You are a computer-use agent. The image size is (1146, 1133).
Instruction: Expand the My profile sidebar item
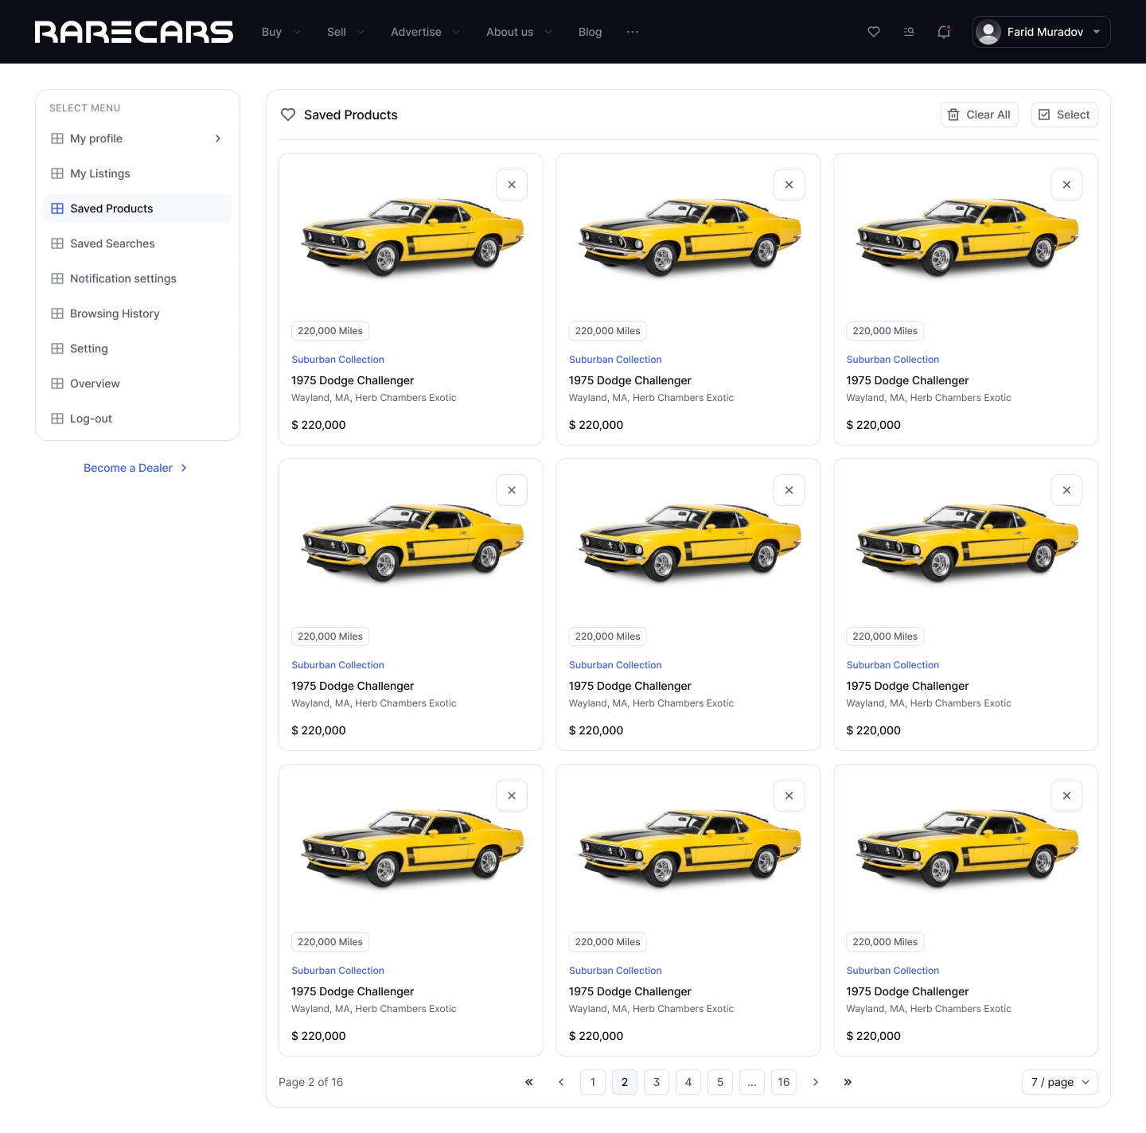(x=138, y=138)
